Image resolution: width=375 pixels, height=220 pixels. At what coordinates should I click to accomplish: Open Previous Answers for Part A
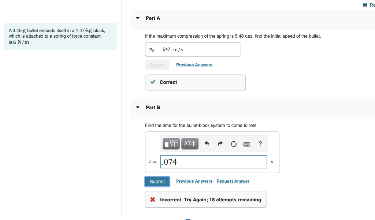[194, 65]
